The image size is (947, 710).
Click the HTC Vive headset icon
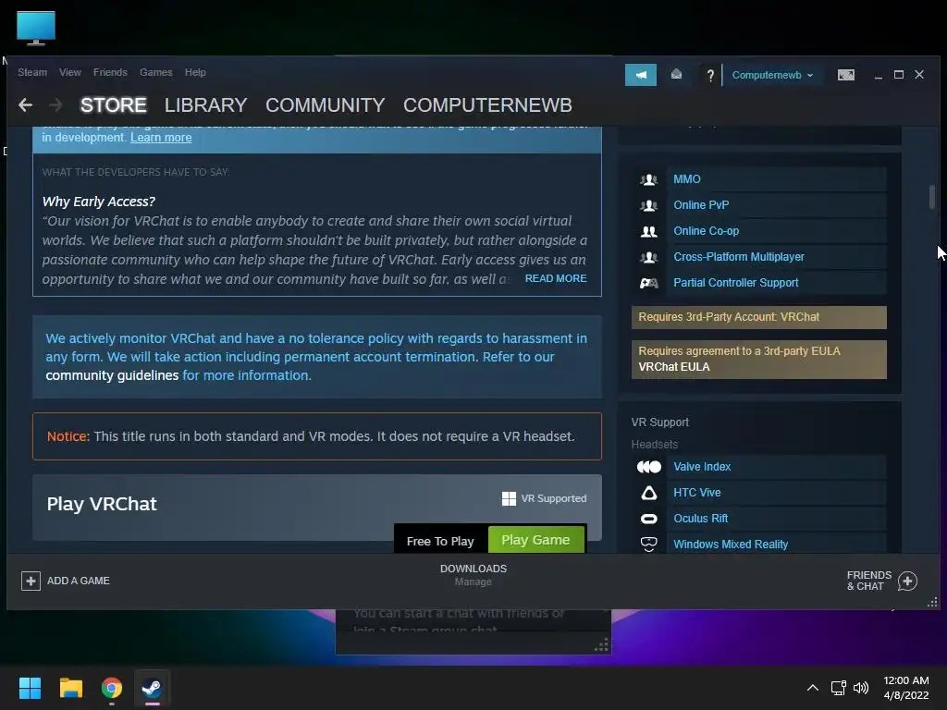click(x=648, y=493)
